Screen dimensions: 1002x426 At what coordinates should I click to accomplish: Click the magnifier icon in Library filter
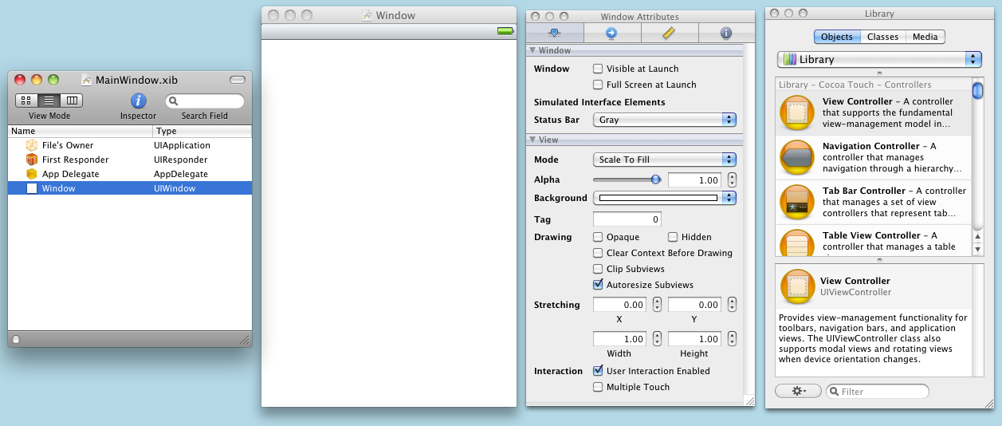[x=834, y=392]
